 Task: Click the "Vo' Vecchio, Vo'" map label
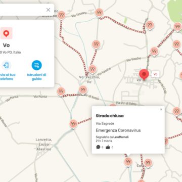coord(89,79)
